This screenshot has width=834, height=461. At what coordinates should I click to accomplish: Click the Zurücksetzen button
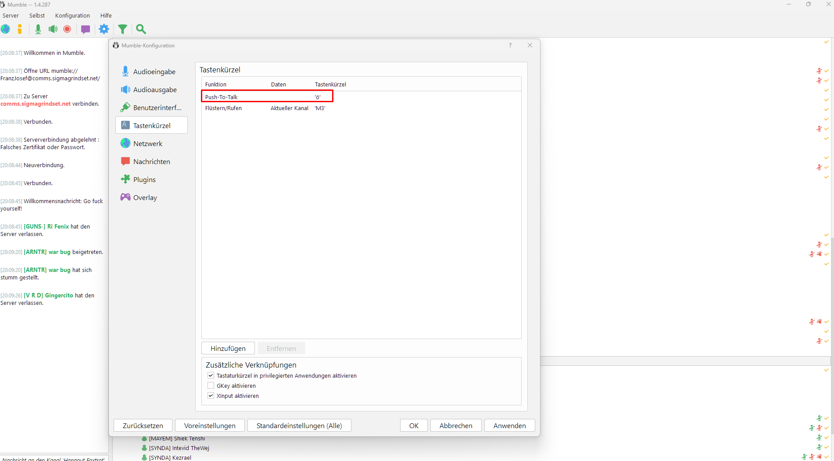click(143, 425)
